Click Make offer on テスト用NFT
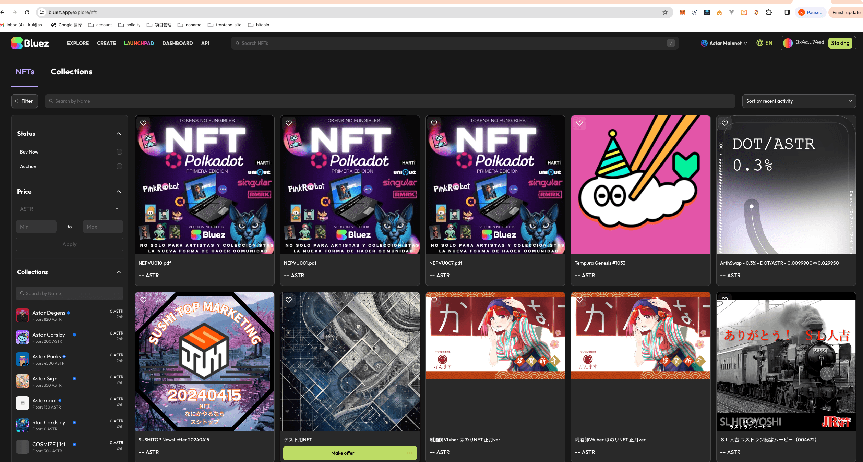Image resolution: width=863 pixels, height=462 pixels. coord(343,453)
